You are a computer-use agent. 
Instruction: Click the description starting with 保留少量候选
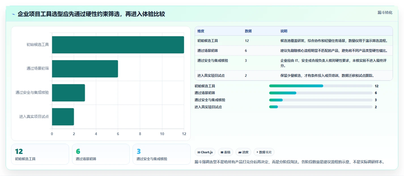[x=327, y=76]
